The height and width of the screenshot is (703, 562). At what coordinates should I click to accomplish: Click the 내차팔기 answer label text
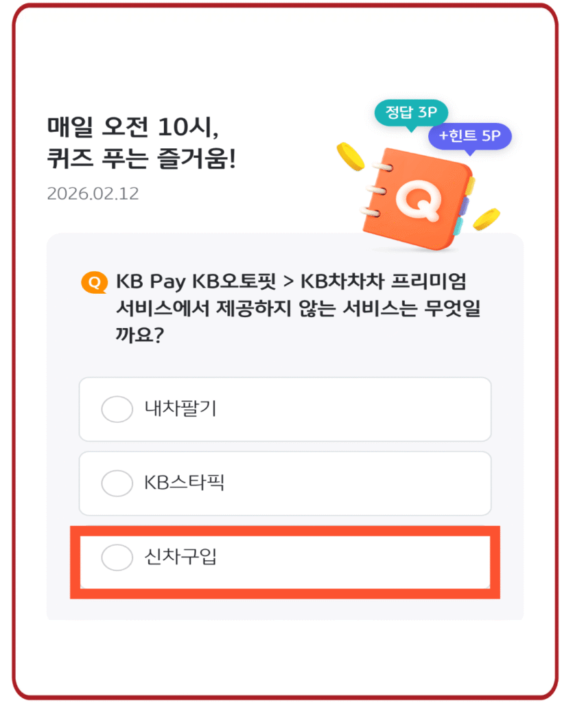pos(180,408)
